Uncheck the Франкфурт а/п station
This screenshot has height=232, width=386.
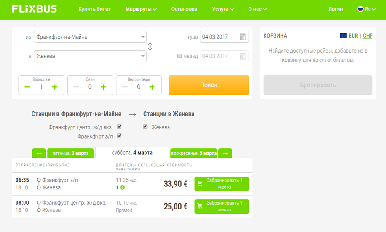(x=119, y=136)
